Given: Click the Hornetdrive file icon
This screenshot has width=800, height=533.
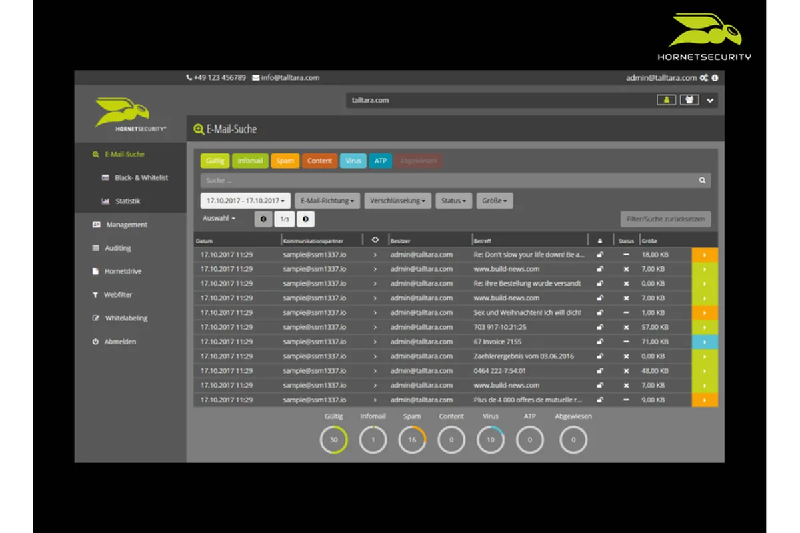Looking at the screenshot, I should pyautogui.click(x=96, y=271).
